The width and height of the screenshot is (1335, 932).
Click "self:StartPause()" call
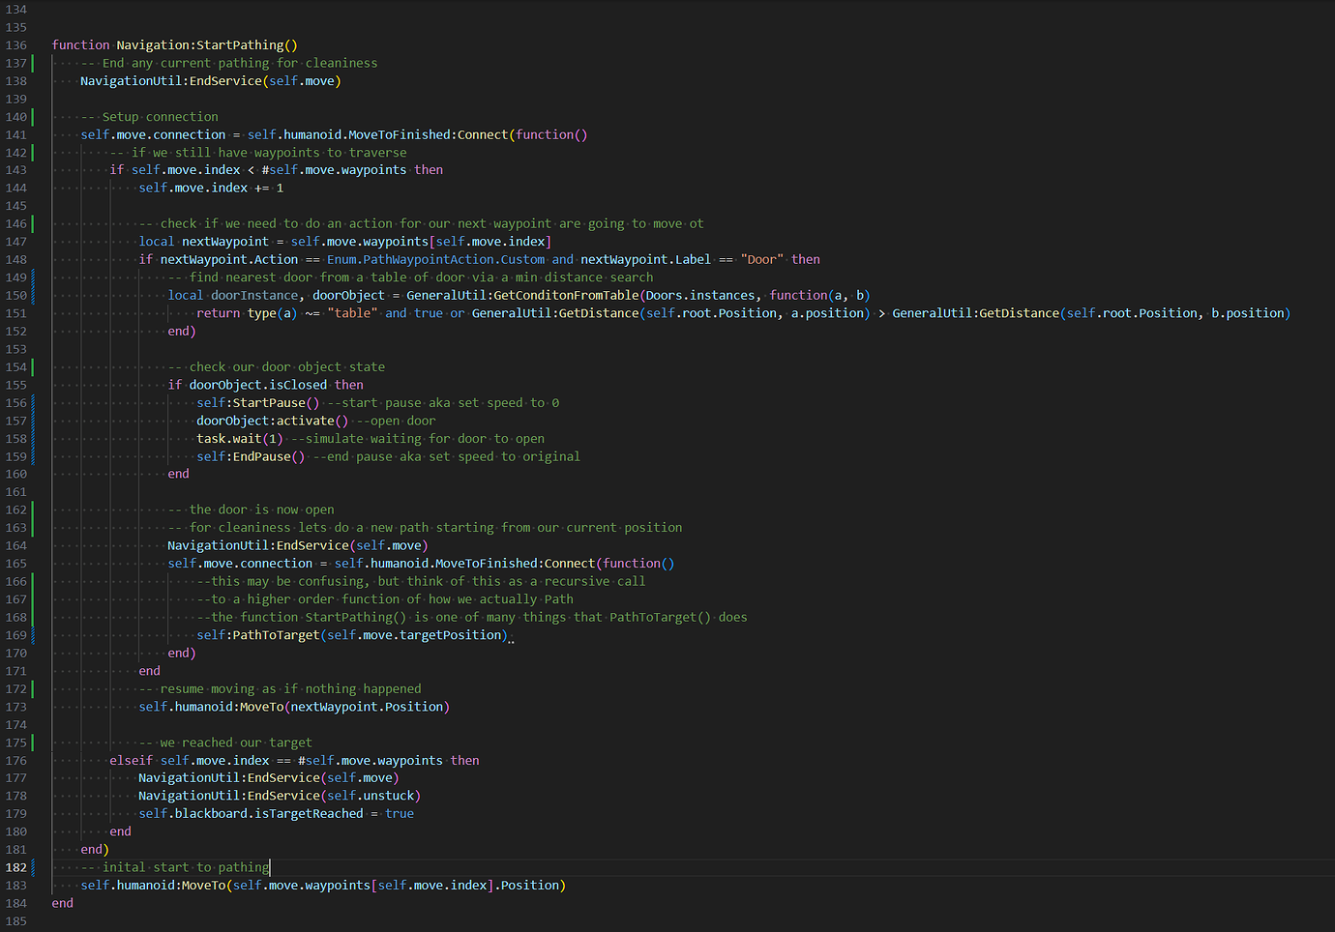[x=258, y=402]
